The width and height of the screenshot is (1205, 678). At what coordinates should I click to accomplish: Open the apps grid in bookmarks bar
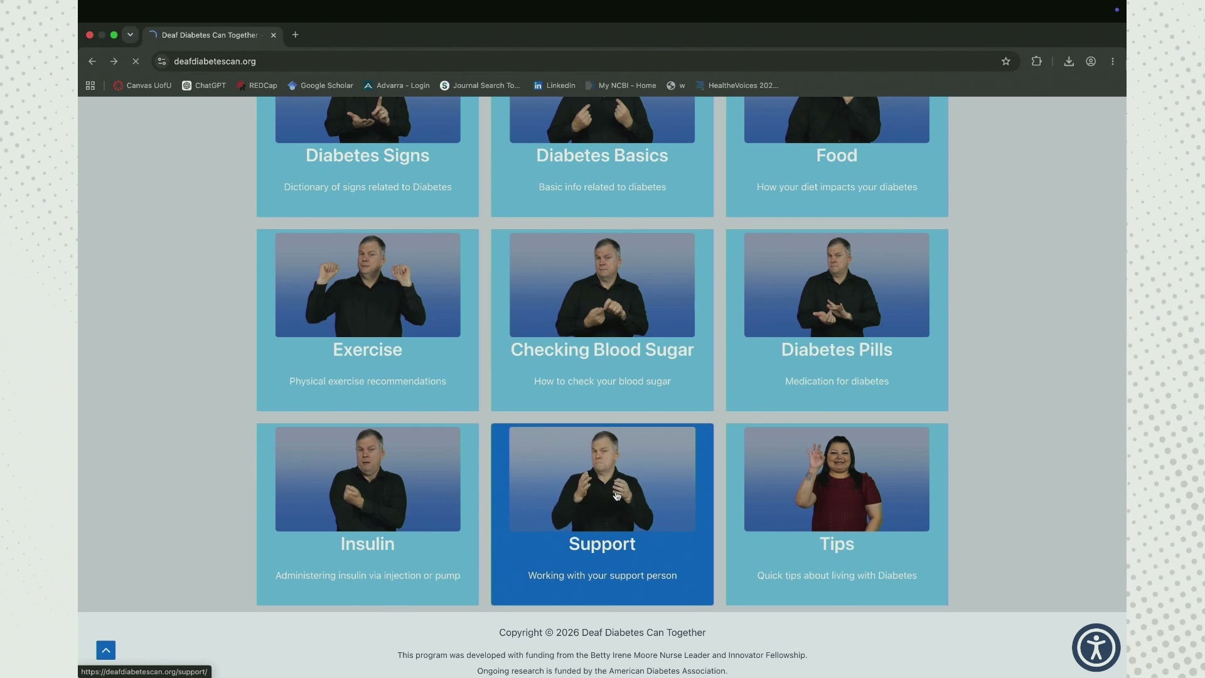click(x=90, y=85)
